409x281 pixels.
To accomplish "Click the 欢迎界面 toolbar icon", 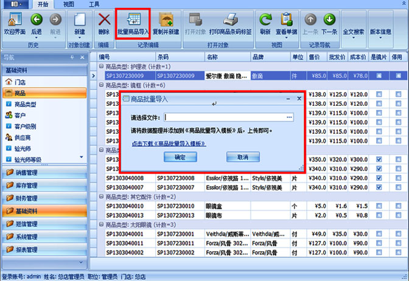I will click(x=15, y=22).
